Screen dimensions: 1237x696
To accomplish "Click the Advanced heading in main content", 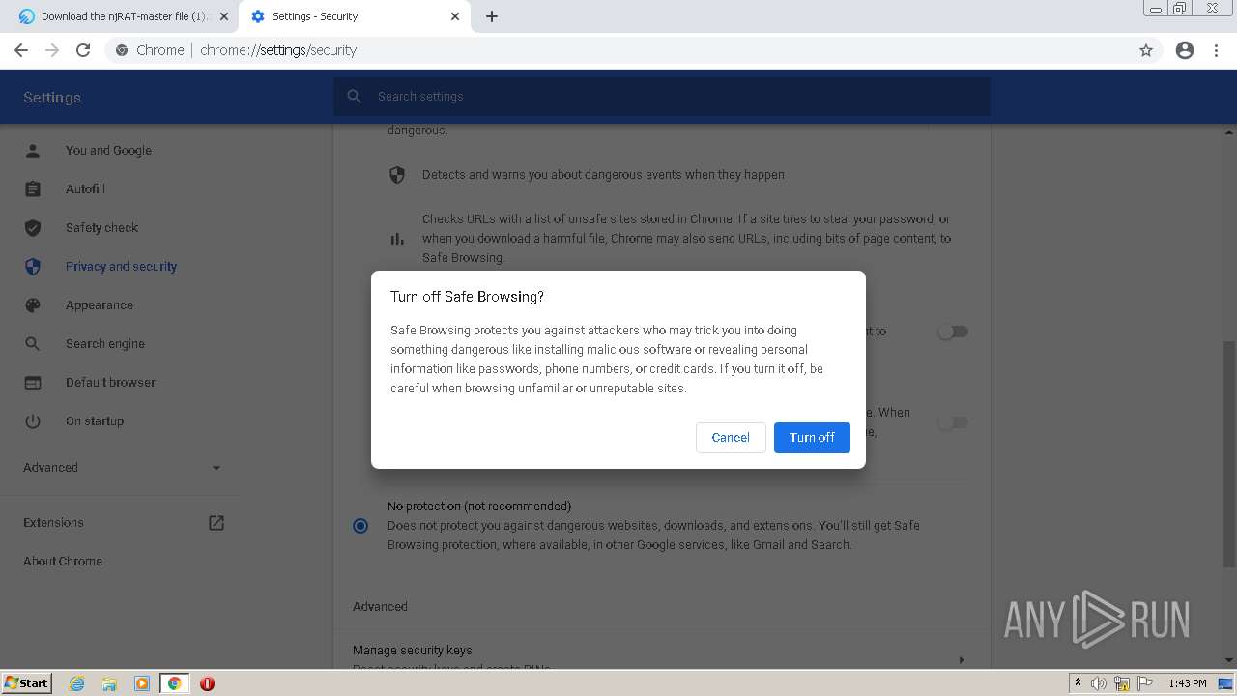I will pyautogui.click(x=380, y=607).
